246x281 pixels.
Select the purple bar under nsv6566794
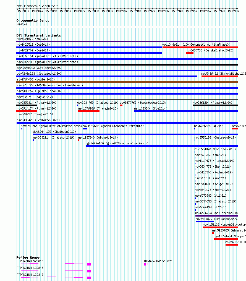[x=217, y=216]
